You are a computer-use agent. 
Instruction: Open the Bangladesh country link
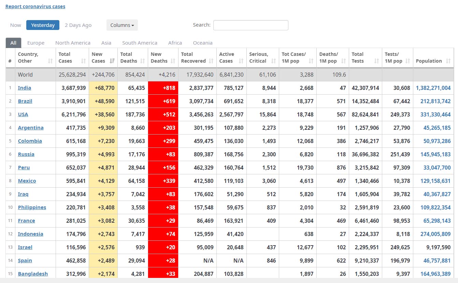[x=33, y=274]
